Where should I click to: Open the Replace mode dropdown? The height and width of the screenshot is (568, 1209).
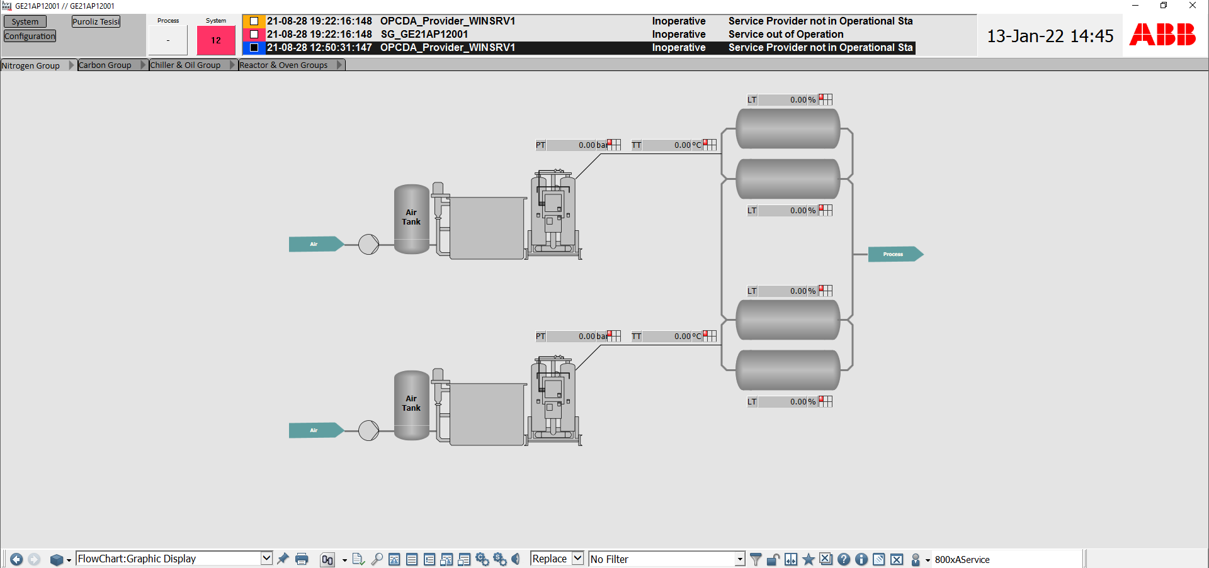(x=577, y=559)
